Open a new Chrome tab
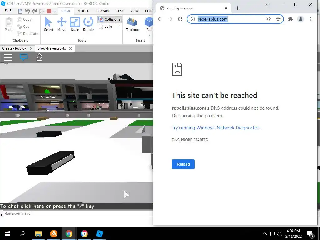320x240 pixels. (x=238, y=8)
